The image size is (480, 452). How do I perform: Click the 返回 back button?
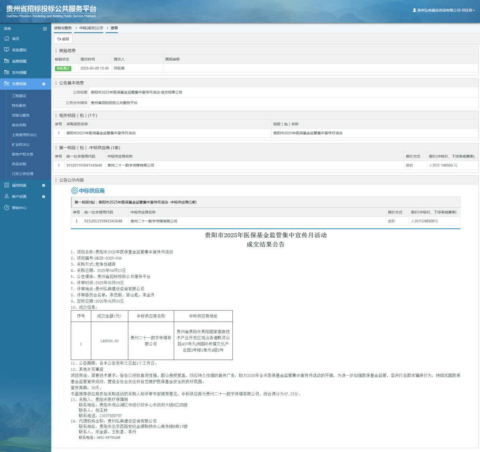pyautogui.click(x=63, y=39)
